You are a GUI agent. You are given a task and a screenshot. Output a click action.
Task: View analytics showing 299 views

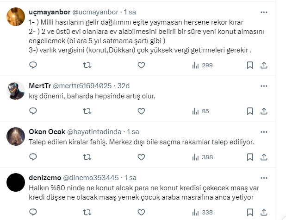(202, 65)
